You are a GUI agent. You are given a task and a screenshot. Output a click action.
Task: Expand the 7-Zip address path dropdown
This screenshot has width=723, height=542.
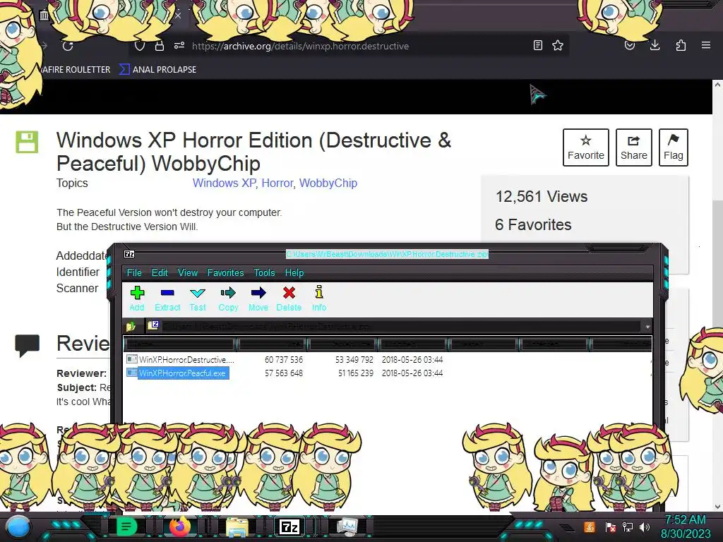[647, 327]
